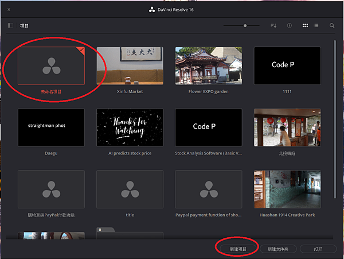Open the project search icon
344x259 pixels.
pos(332,25)
